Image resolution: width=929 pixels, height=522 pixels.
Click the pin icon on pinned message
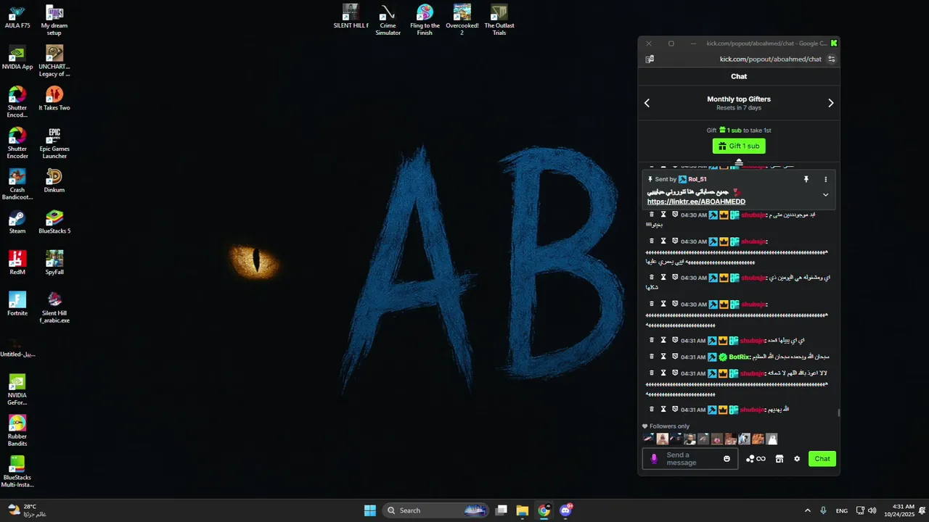806,179
